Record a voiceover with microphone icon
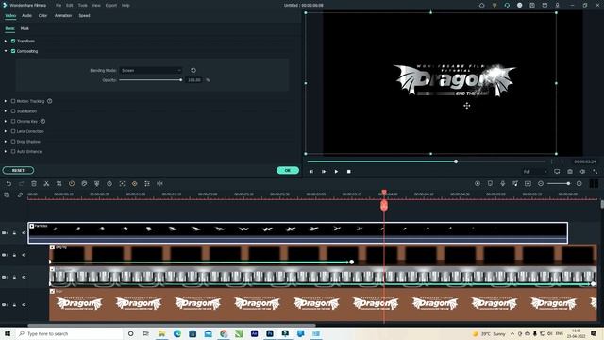 (x=503, y=184)
